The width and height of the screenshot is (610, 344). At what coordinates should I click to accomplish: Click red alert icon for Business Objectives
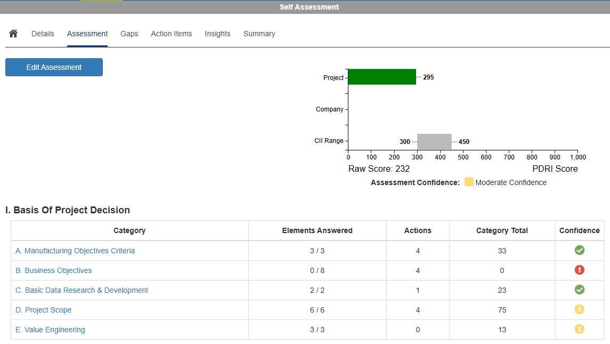580,270
